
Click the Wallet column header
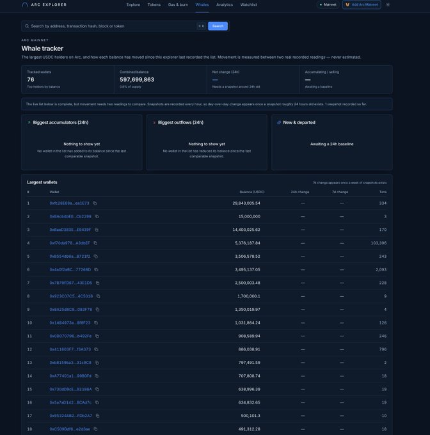click(54, 192)
